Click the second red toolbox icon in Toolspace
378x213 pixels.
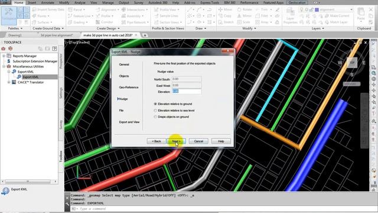(11, 49)
